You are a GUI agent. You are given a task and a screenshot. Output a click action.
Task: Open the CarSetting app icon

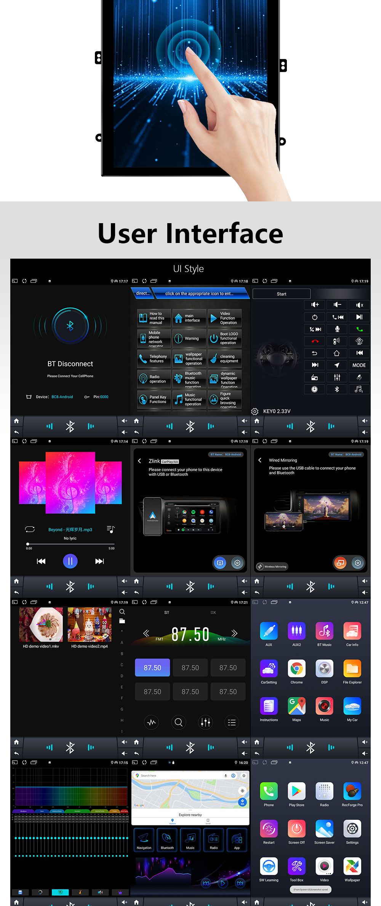269,668
